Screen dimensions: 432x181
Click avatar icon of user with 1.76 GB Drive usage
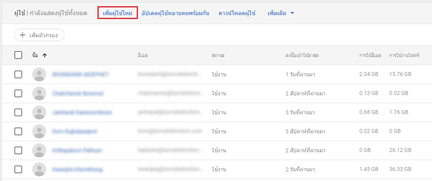tap(39, 112)
